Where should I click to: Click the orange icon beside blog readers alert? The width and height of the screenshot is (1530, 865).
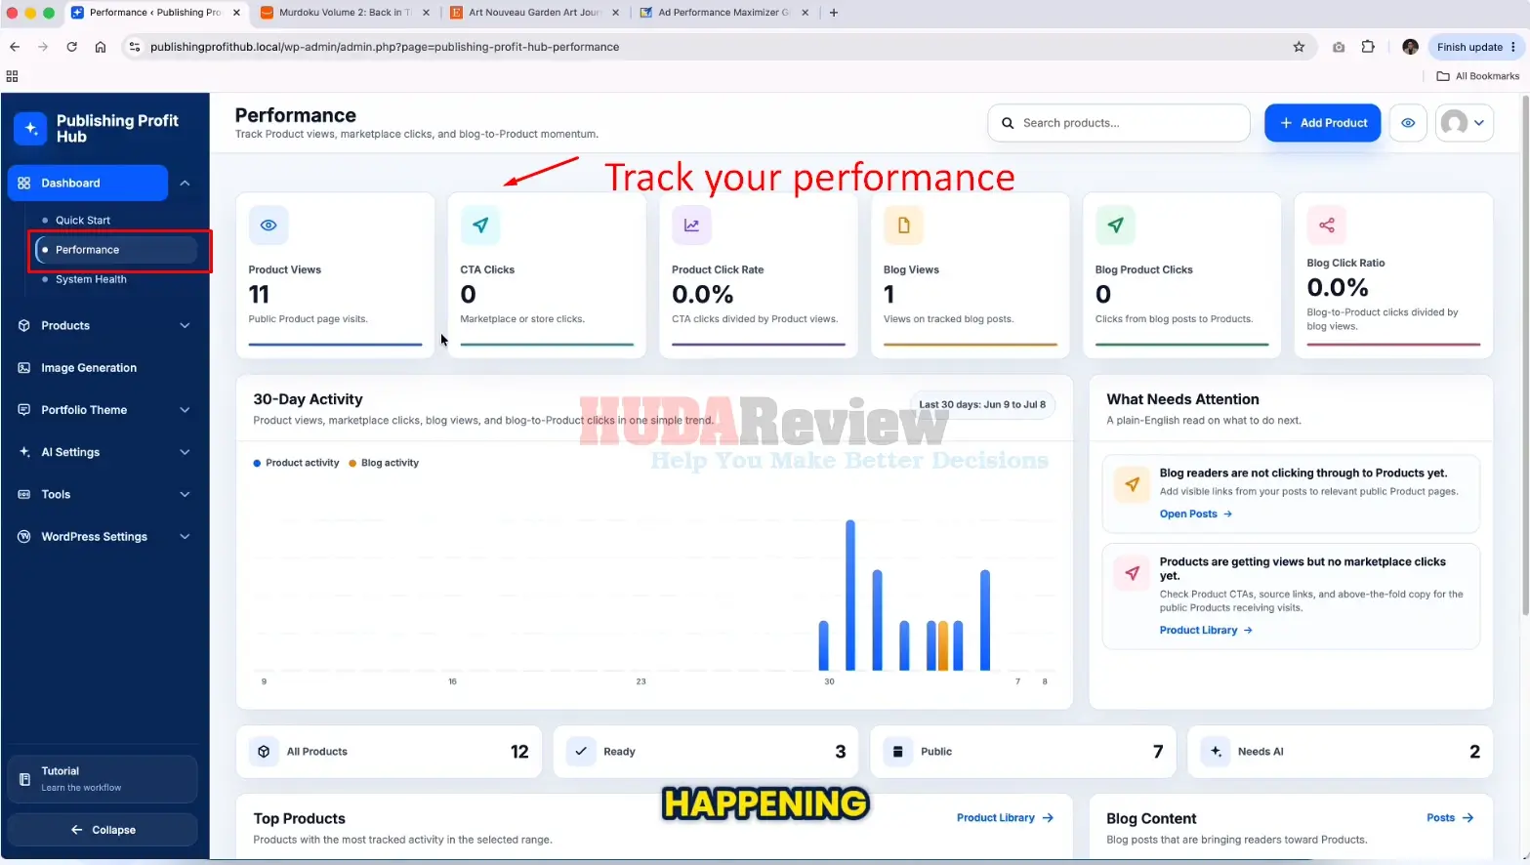pyautogui.click(x=1133, y=484)
